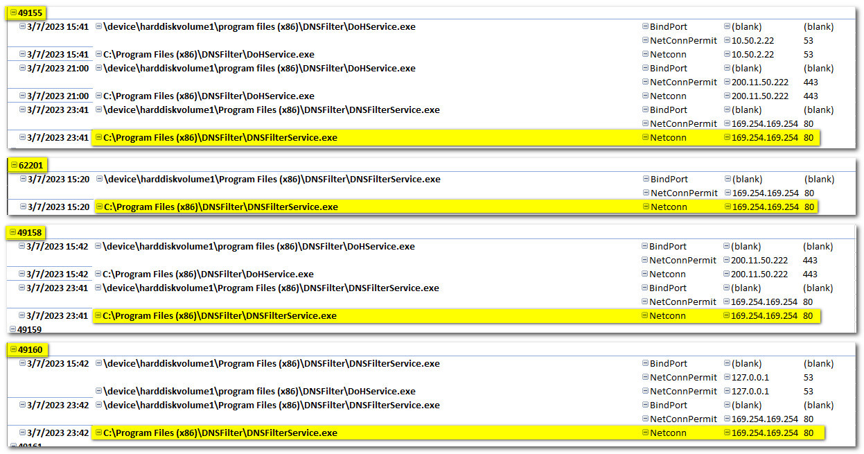Select the highlighted Netconn under 62201
The width and height of the screenshot is (864, 454).
669,207
